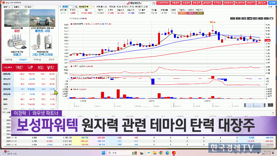This screenshot has height=156, width=277.
Task: Click the 플랜트 사업 plant business image
Action: tap(43, 18)
